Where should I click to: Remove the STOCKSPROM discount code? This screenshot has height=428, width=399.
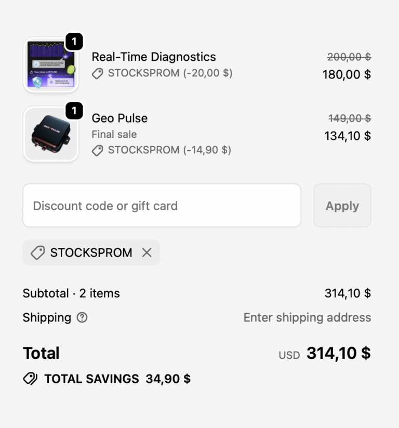click(x=147, y=253)
